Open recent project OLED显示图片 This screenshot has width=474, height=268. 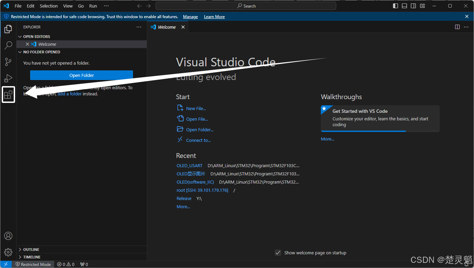coord(191,174)
